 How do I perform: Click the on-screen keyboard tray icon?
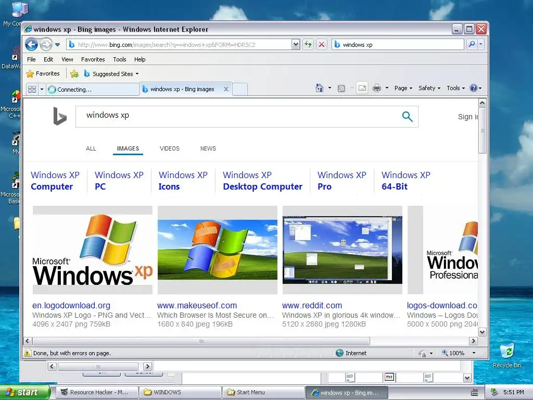pos(475,393)
